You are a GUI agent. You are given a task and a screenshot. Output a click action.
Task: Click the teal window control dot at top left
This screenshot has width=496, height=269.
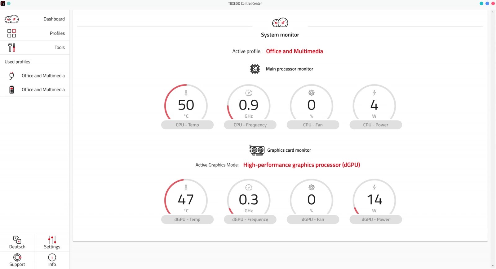point(9,3)
